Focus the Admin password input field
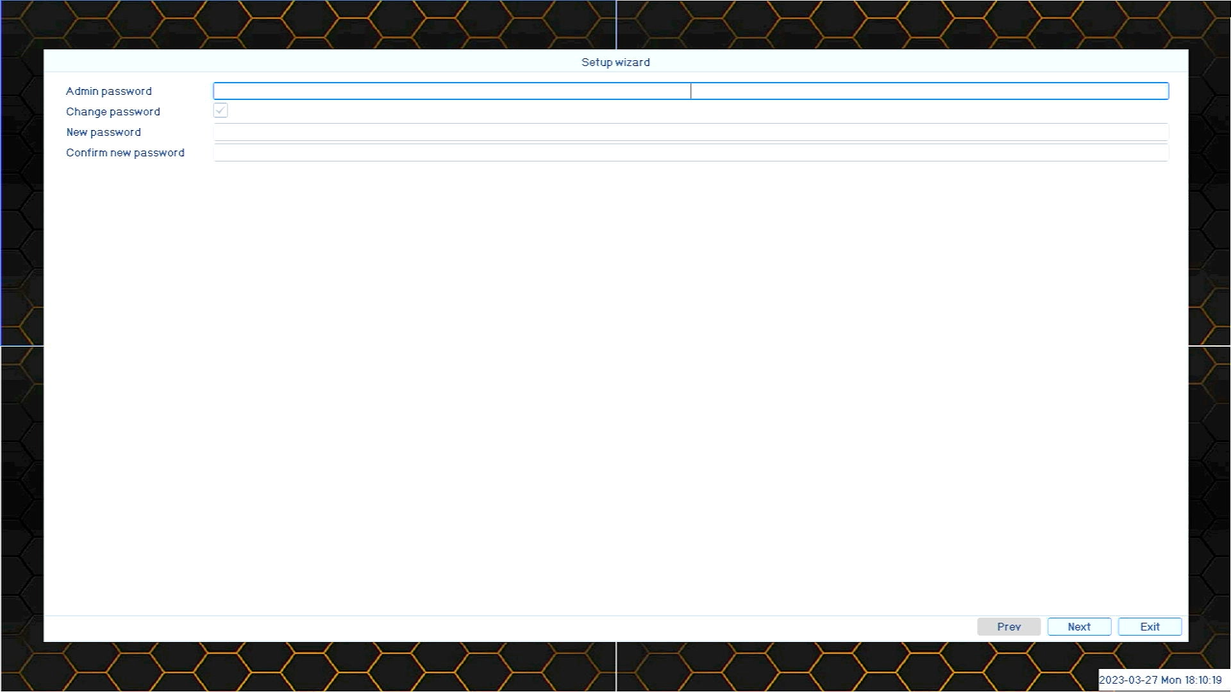 coord(691,91)
